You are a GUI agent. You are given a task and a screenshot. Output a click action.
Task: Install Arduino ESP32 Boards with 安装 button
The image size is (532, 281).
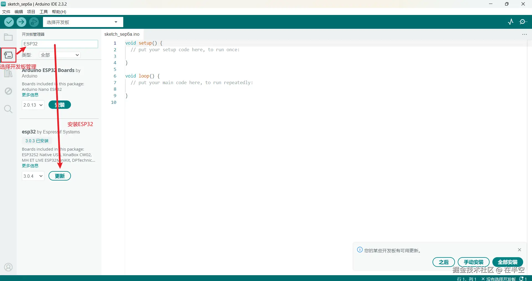coord(60,105)
